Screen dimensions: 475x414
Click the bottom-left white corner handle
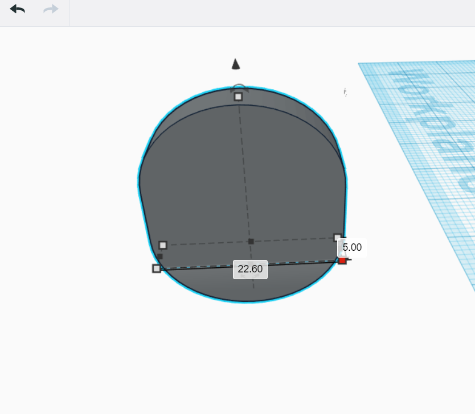pos(157,268)
